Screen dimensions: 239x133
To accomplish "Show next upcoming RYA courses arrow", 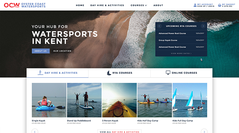I will [203, 26].
